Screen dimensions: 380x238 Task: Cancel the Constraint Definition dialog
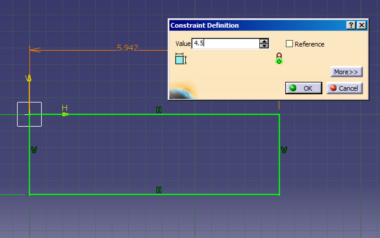(x=344, y=88)
